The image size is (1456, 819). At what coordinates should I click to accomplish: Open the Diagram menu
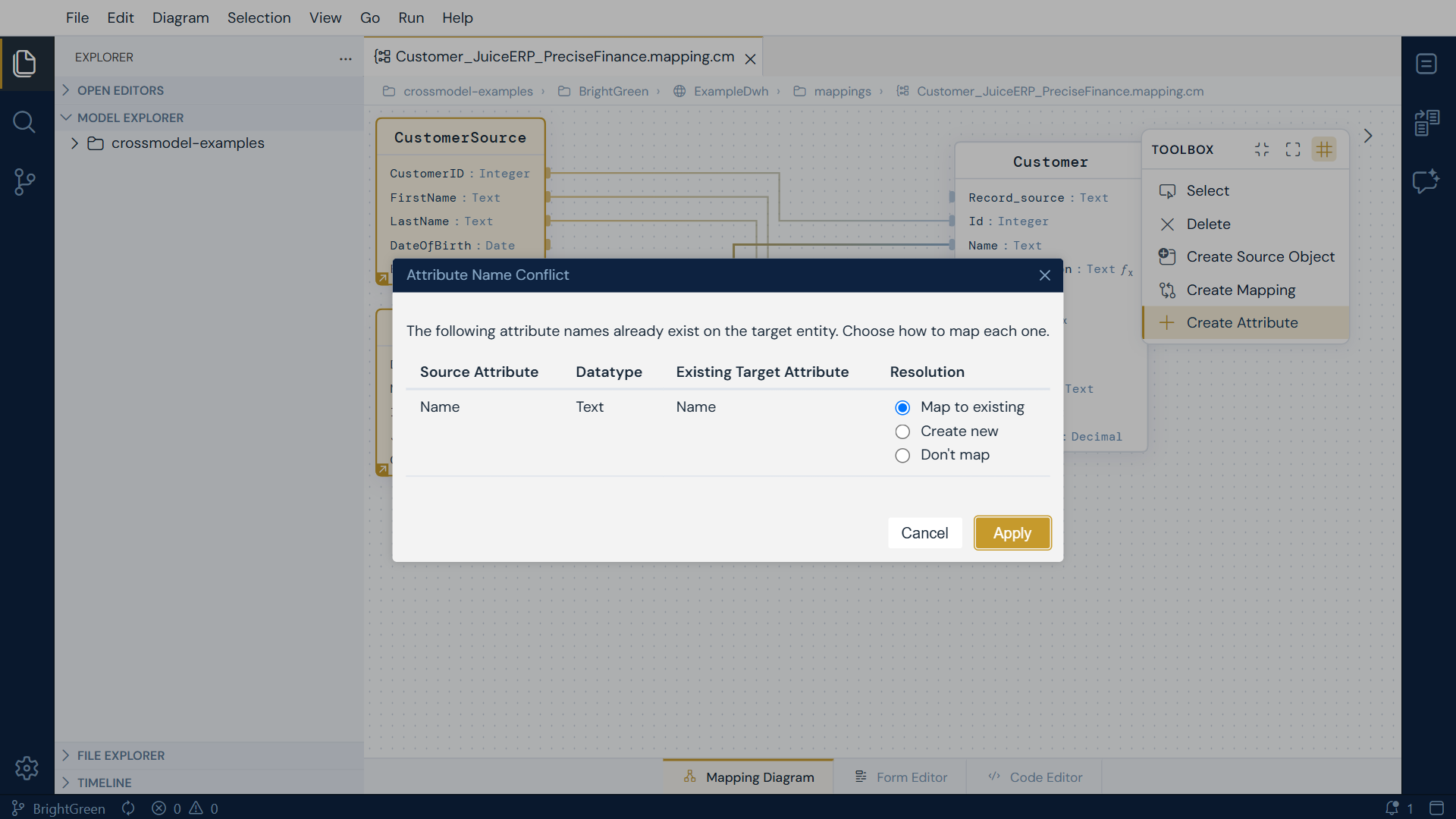click(180, 17)
